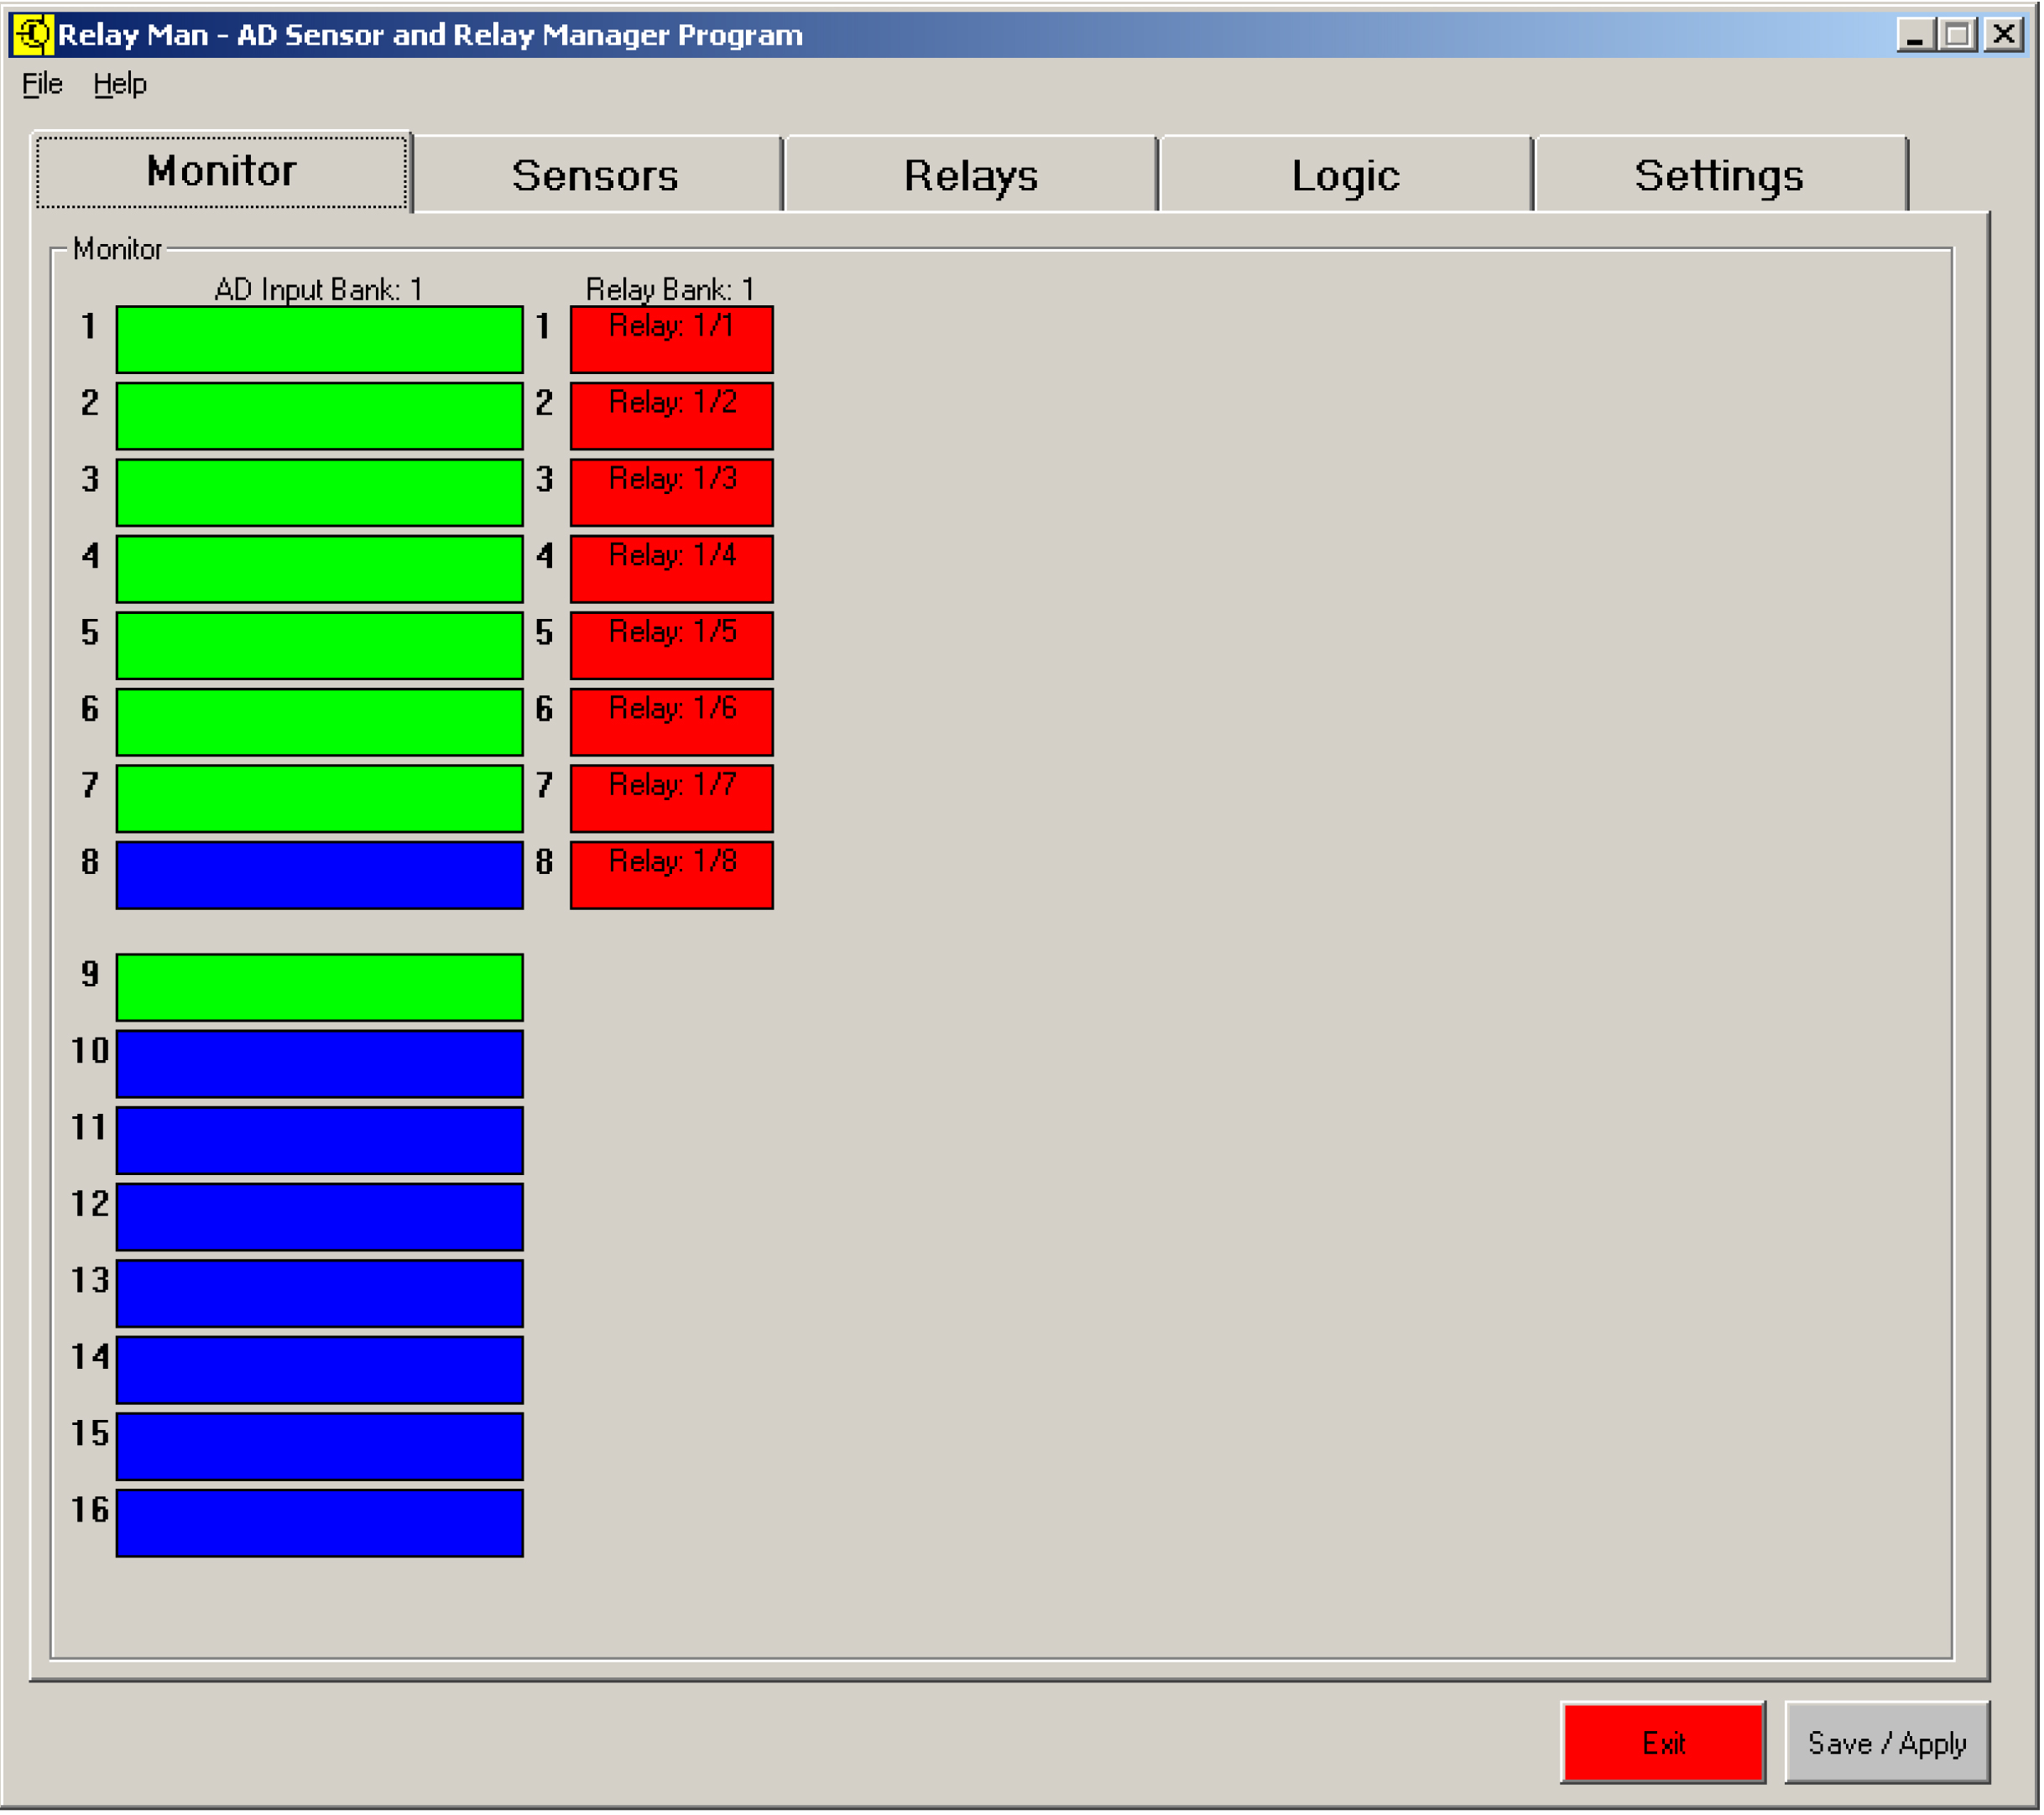2044x1815 pixels.
Task: Click the Relay Man title bar icon
Action: [x=32, y=34]
